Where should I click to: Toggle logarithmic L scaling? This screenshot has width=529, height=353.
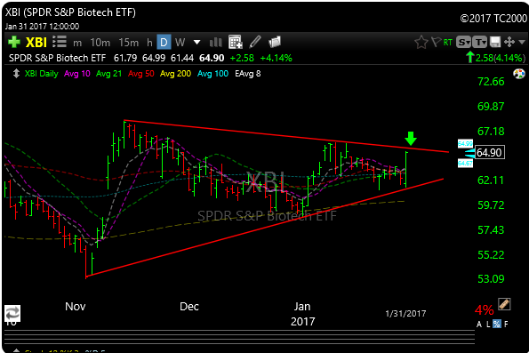click(488, 325)
